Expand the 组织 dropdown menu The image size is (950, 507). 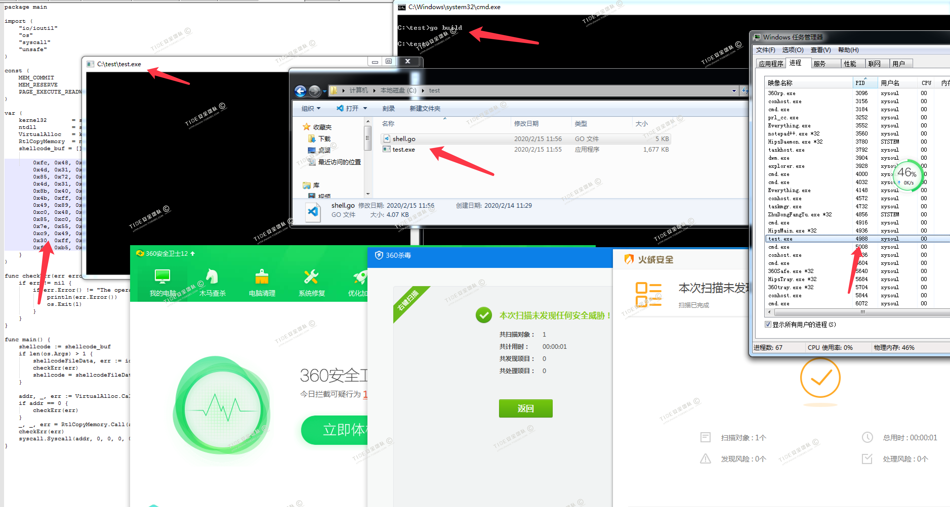tap(311, 108)
